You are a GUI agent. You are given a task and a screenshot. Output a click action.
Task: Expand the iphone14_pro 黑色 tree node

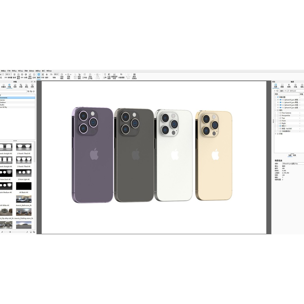tap(278, 102)
